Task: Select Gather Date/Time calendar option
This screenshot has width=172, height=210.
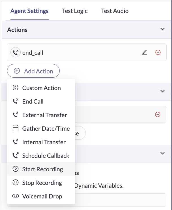Action: coord(41,129)
